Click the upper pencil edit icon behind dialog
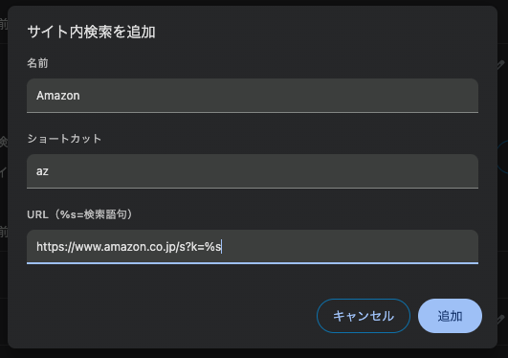The image size is (508, 358). pyautogui.click(x=501, y=64)
